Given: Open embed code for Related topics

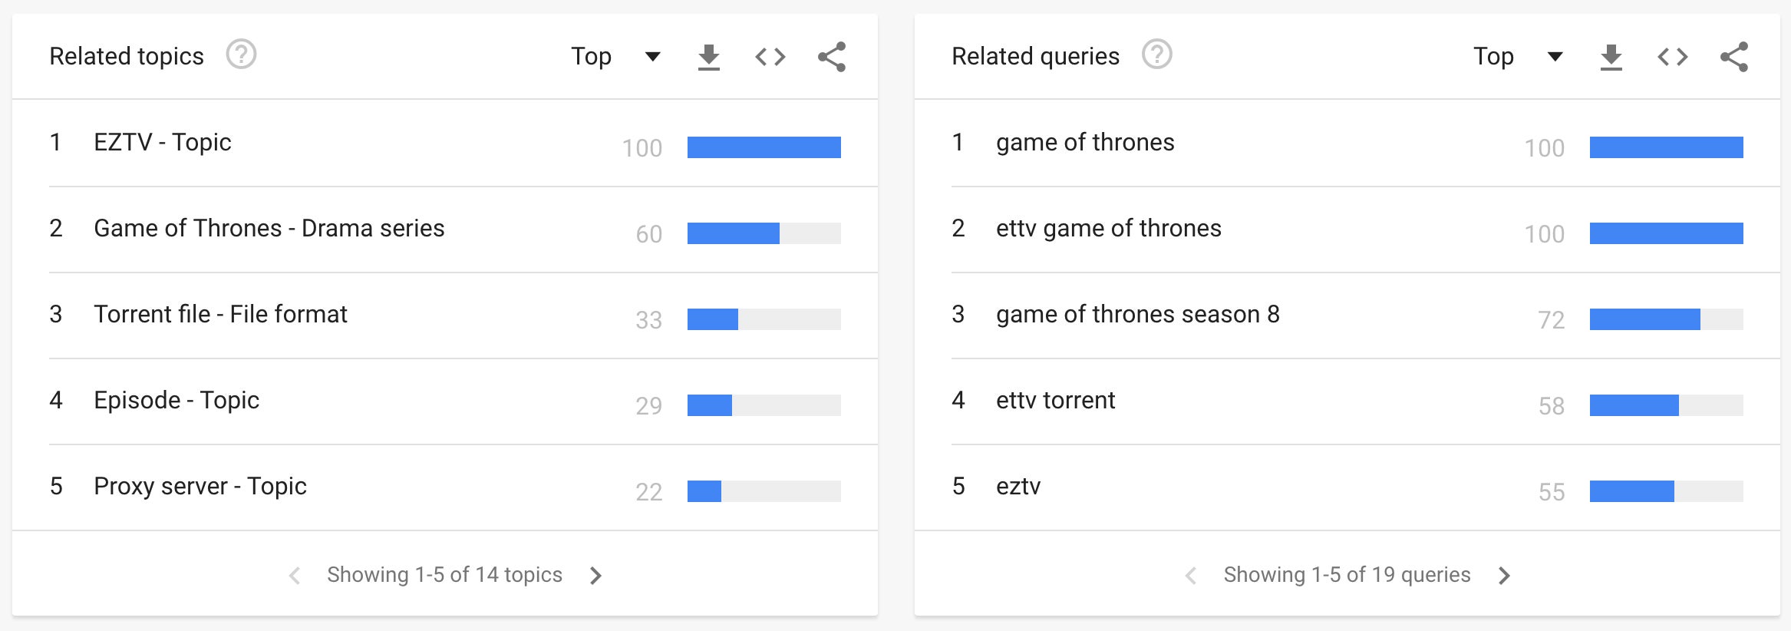Looking at the screenshot, I should click(770, 57).
